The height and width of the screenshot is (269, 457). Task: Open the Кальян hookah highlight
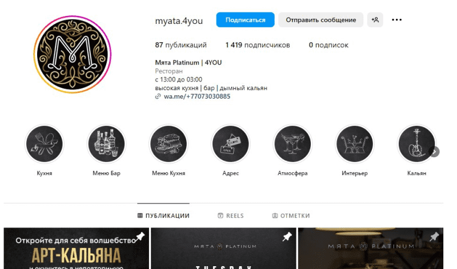click(x=416, y=144)
